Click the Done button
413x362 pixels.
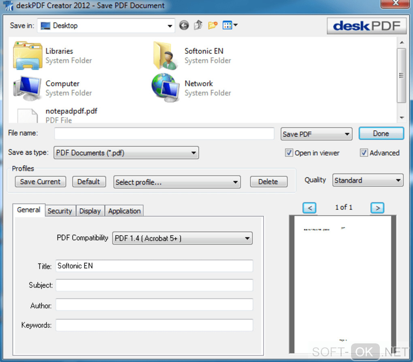[x=381, y=134]
